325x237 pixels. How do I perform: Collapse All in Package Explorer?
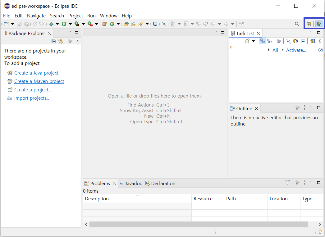(53, 41)
